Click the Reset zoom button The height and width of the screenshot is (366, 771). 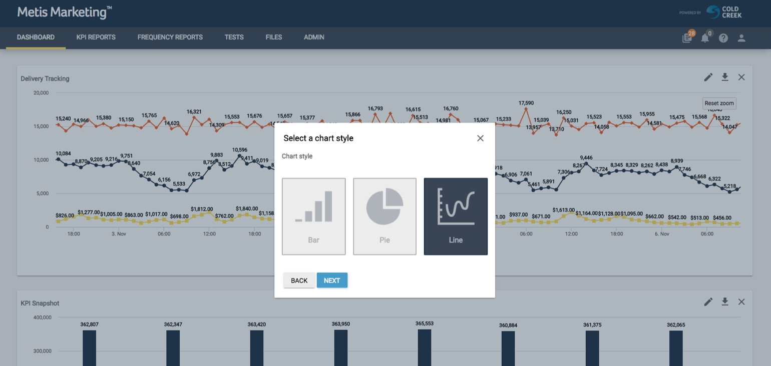719,103
